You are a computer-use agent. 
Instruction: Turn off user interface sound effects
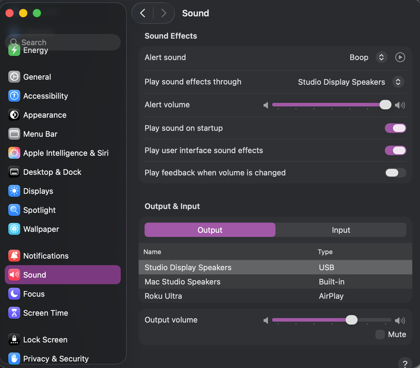point(395,150)
